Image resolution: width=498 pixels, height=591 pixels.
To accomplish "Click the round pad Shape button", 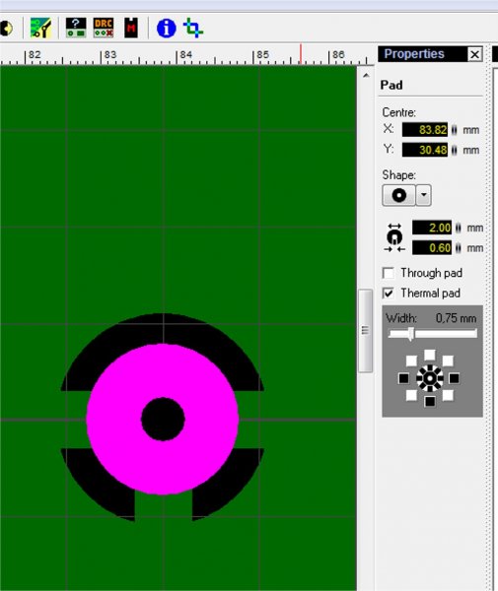I will click(x=398, y=195).
